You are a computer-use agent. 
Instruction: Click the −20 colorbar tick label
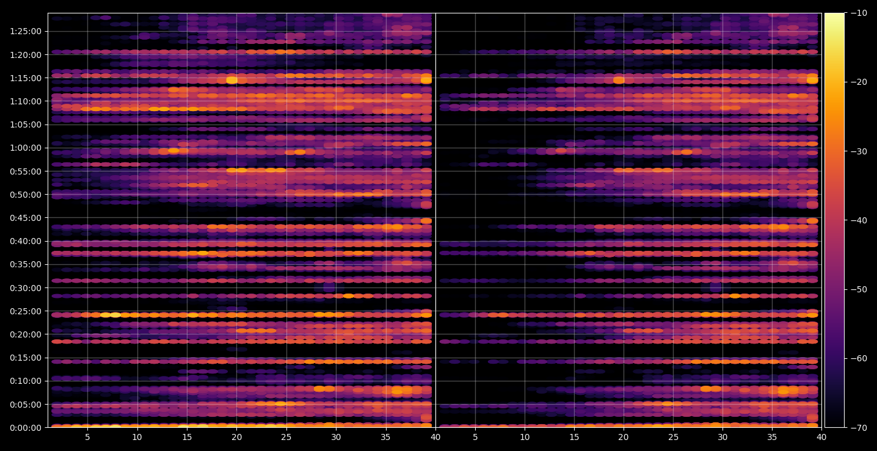[858, 82]
